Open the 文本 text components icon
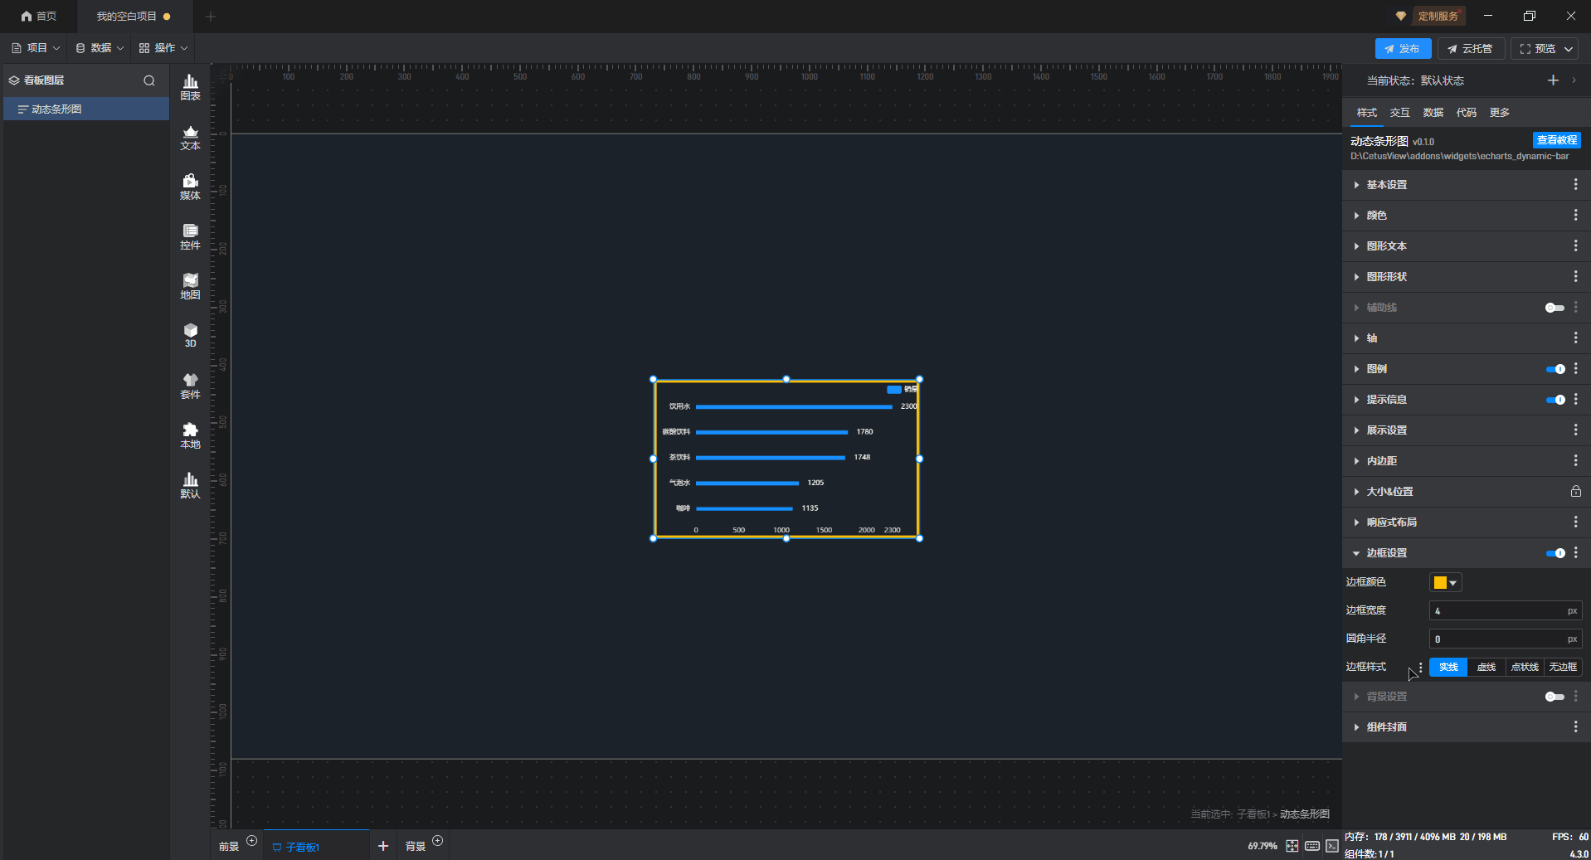 tap(190, 137)
